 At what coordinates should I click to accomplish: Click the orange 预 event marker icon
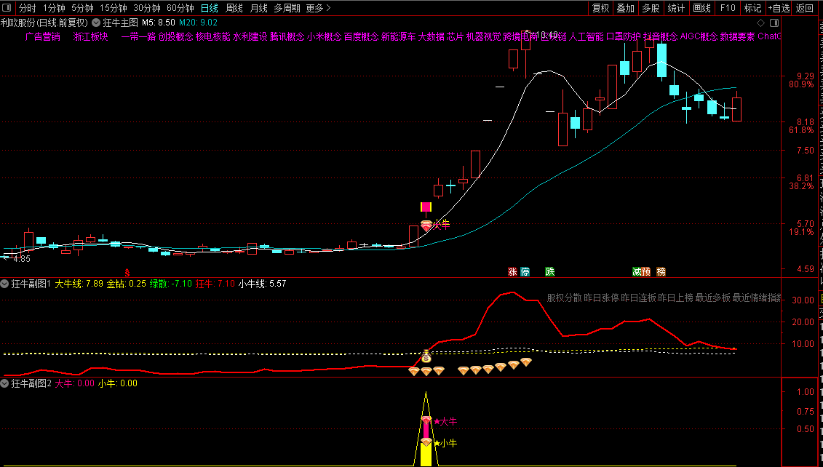pyautogui.click(x=646, y=272)
